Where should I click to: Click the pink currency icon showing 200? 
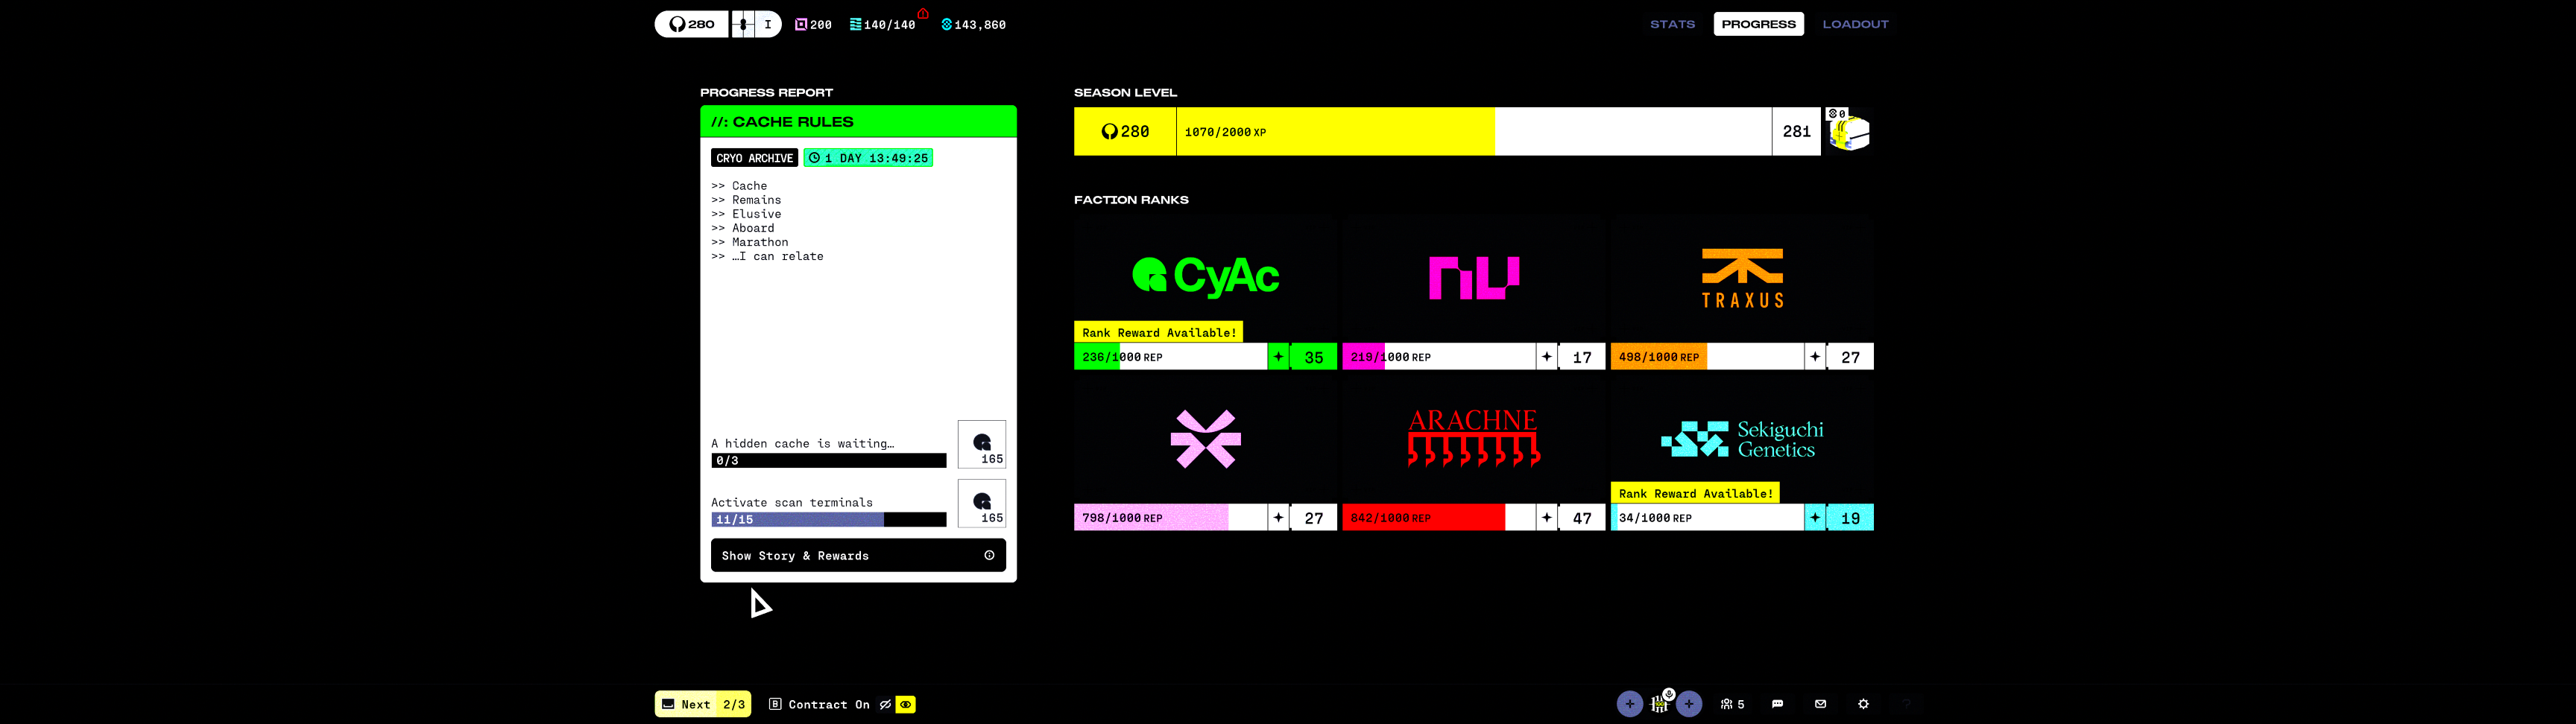click(x=800, y=24)
